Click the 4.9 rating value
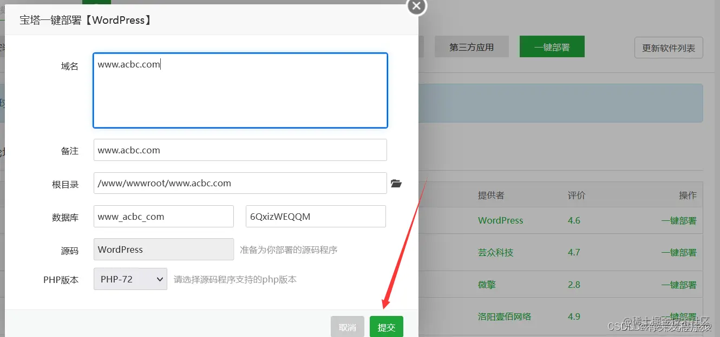The width and height of the screenshot is (720, 337). [574, 316]
